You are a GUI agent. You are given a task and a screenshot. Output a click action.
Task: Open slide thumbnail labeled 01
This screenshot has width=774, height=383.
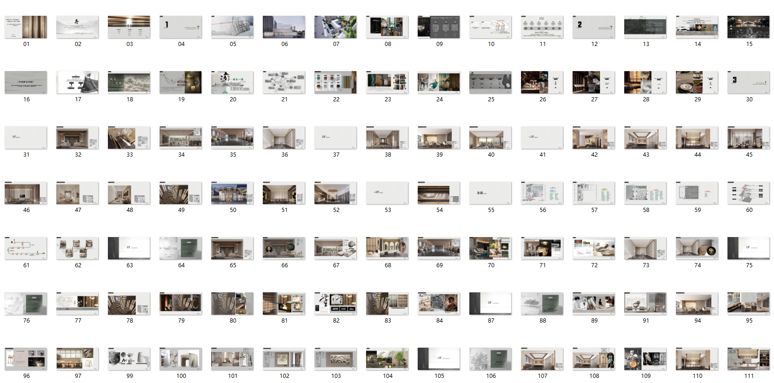(26, 27)
